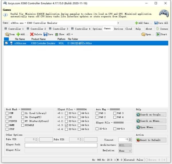This screenshot has width=172, height=164.
Task: Open the About tab
Action: (x=149, y=29)
